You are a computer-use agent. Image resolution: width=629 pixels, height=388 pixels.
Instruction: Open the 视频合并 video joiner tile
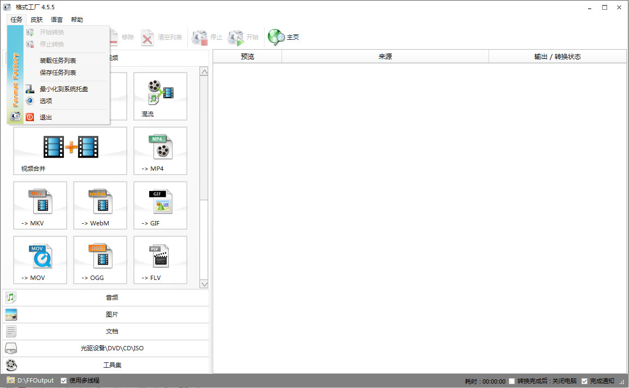coord(70,151)
